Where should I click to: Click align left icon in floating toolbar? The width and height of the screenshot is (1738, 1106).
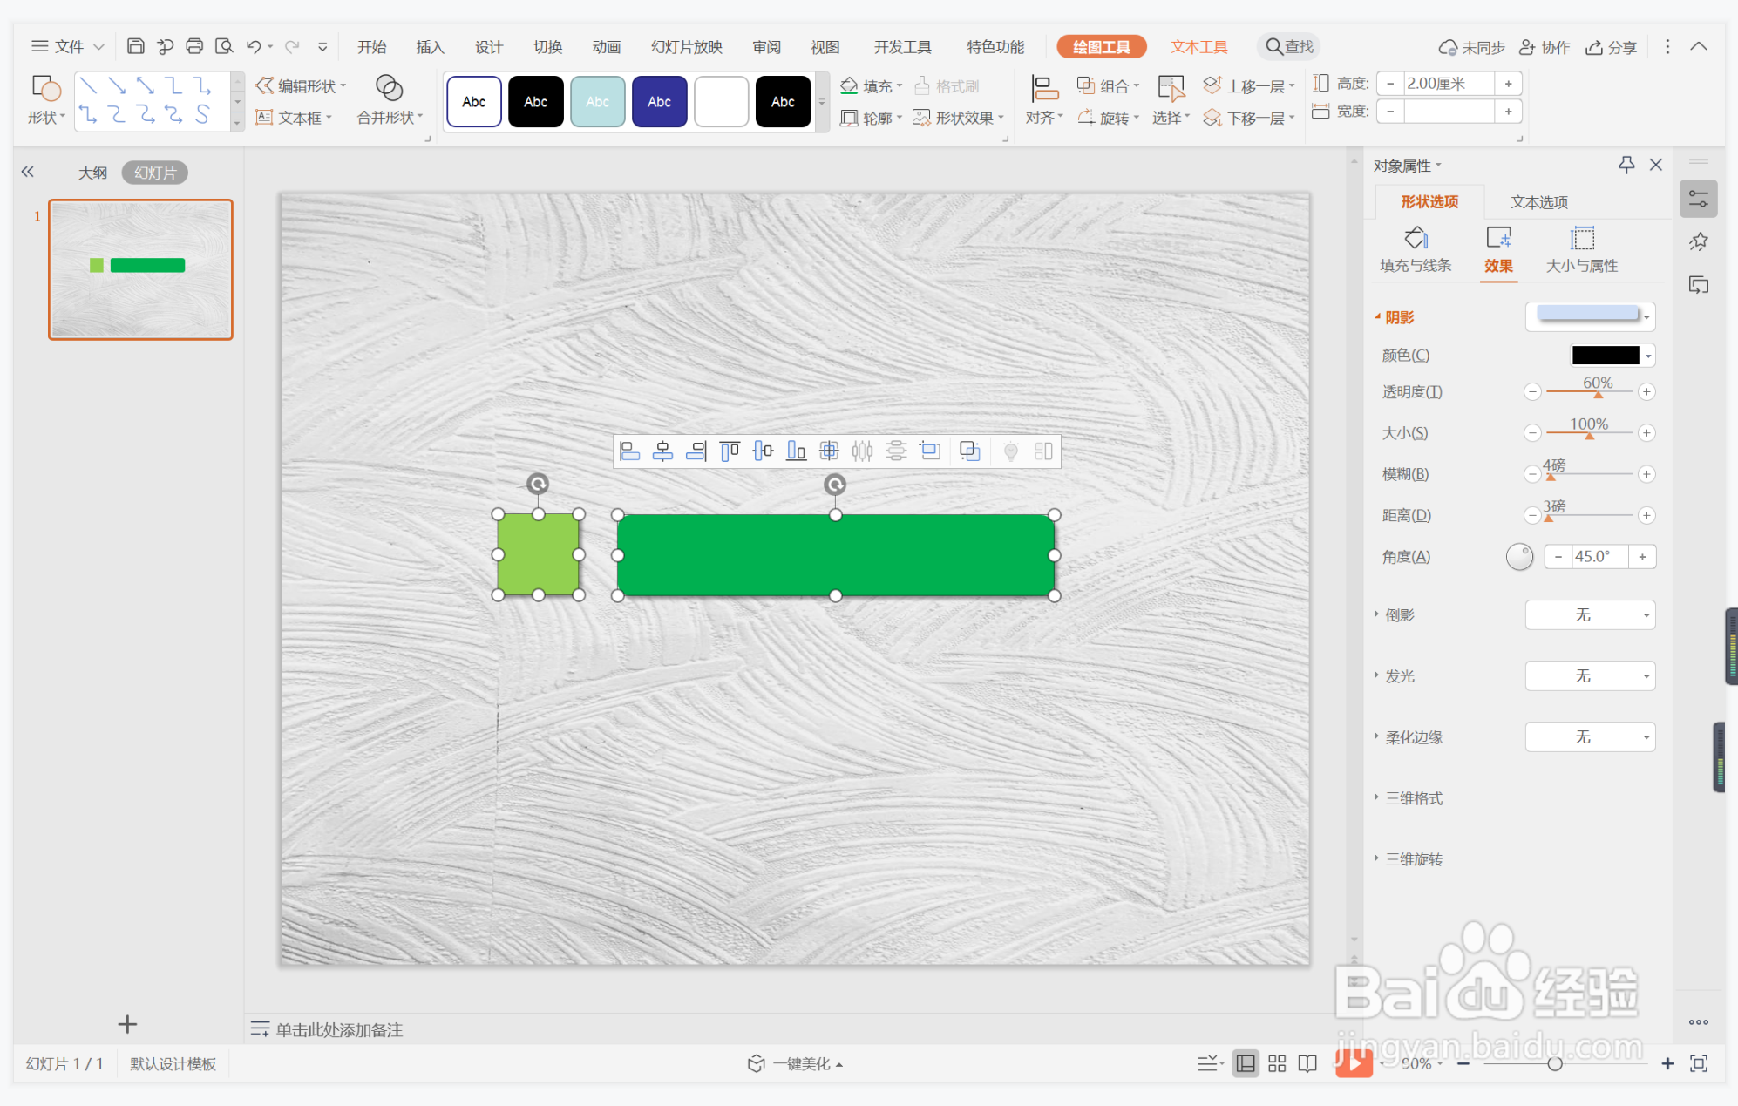629,451
